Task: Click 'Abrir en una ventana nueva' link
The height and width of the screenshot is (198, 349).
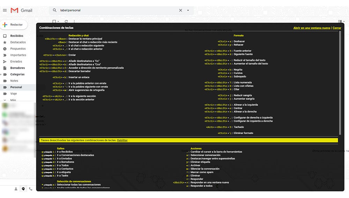Action: point(312,28)
